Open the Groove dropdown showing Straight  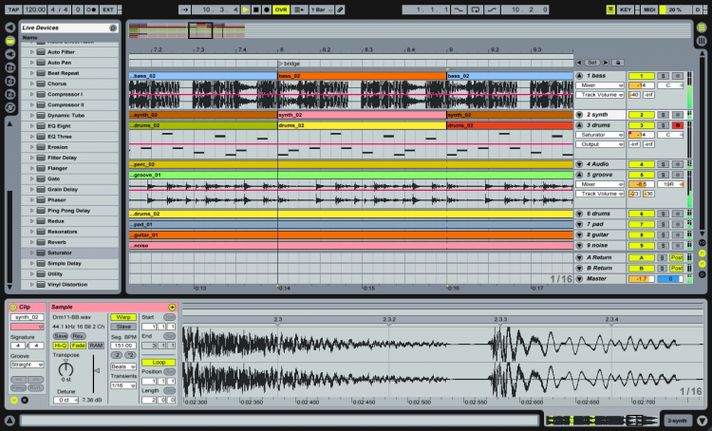(x=28, y=364)
